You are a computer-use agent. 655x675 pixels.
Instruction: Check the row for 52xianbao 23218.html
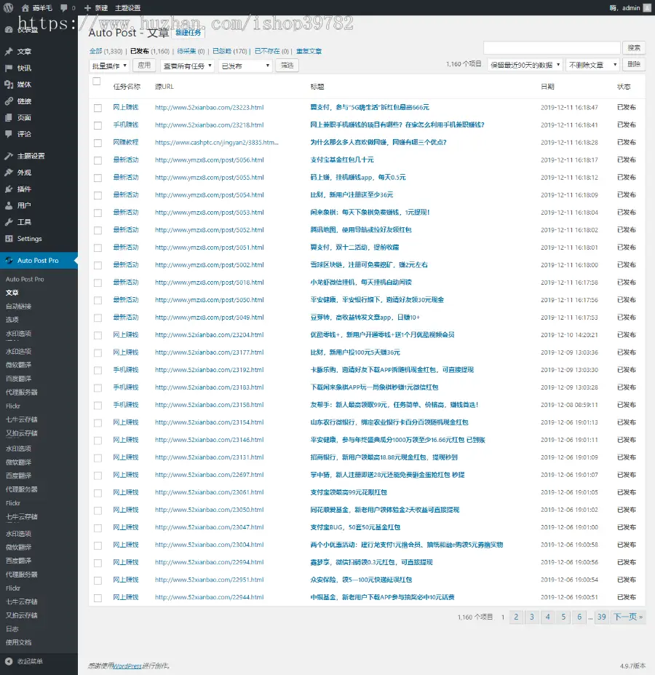tap(98, 125)
